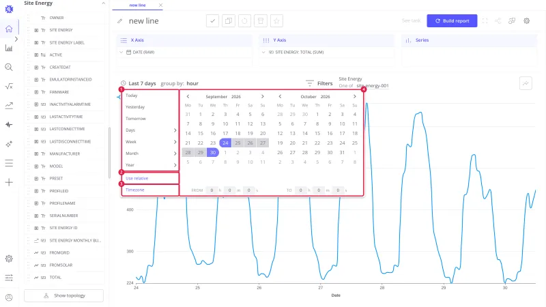Click the chart type button above graph
This screenshot has width=546, height=307.
[x=526, y=83]
